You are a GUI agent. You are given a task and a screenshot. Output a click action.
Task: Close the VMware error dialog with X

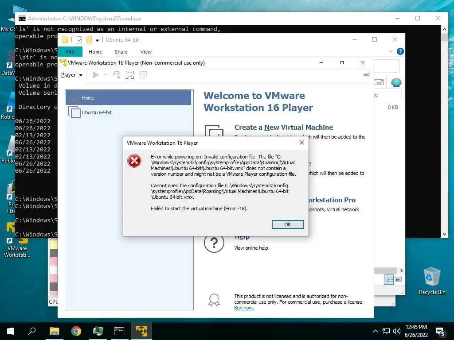click(301, 143)
